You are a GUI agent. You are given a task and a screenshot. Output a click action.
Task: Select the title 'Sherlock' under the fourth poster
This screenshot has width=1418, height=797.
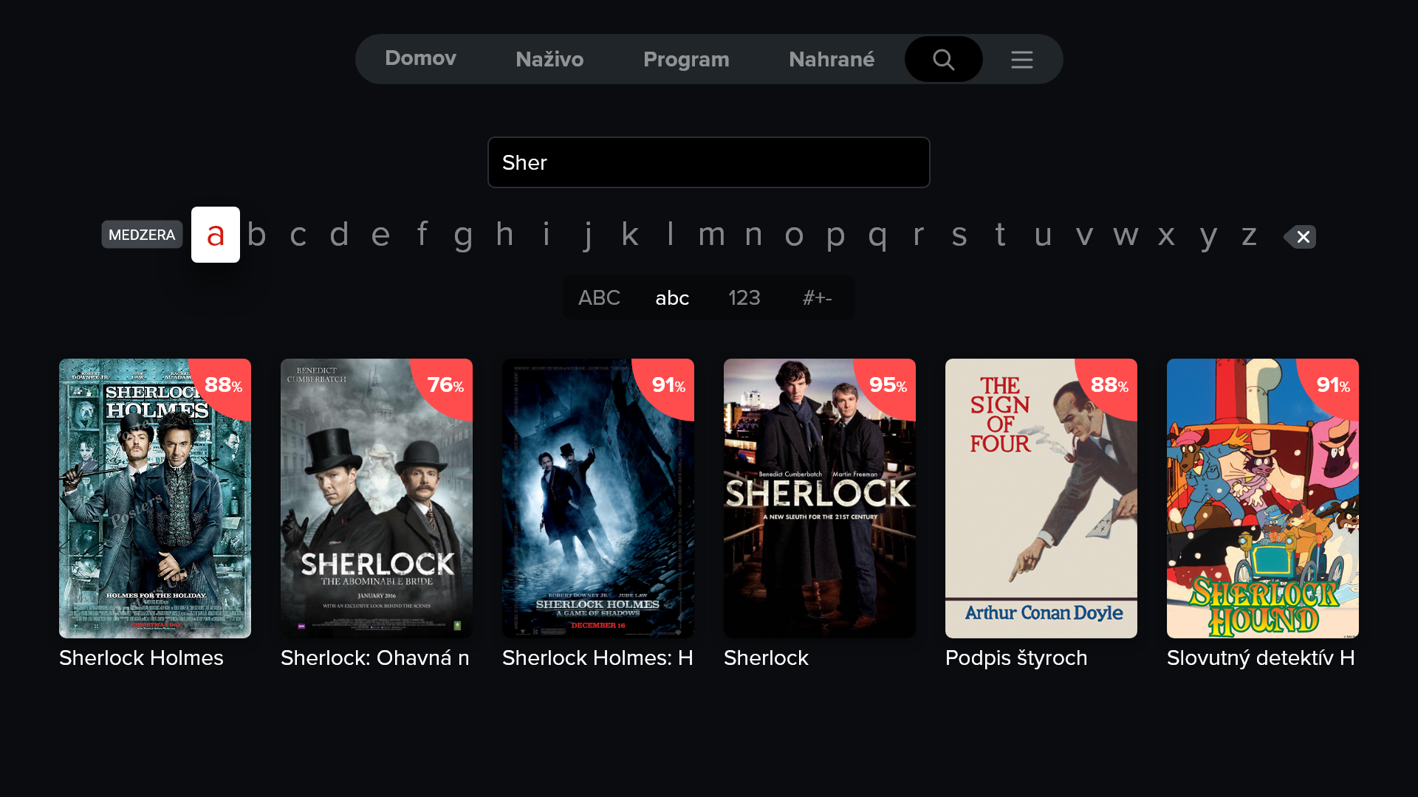coord(766,658)
